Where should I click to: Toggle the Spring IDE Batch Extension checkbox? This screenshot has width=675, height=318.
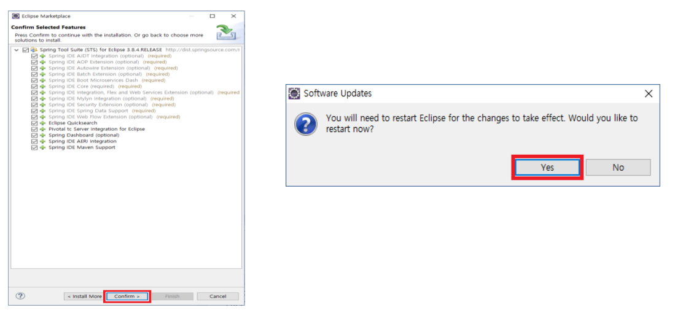[34, 74]
